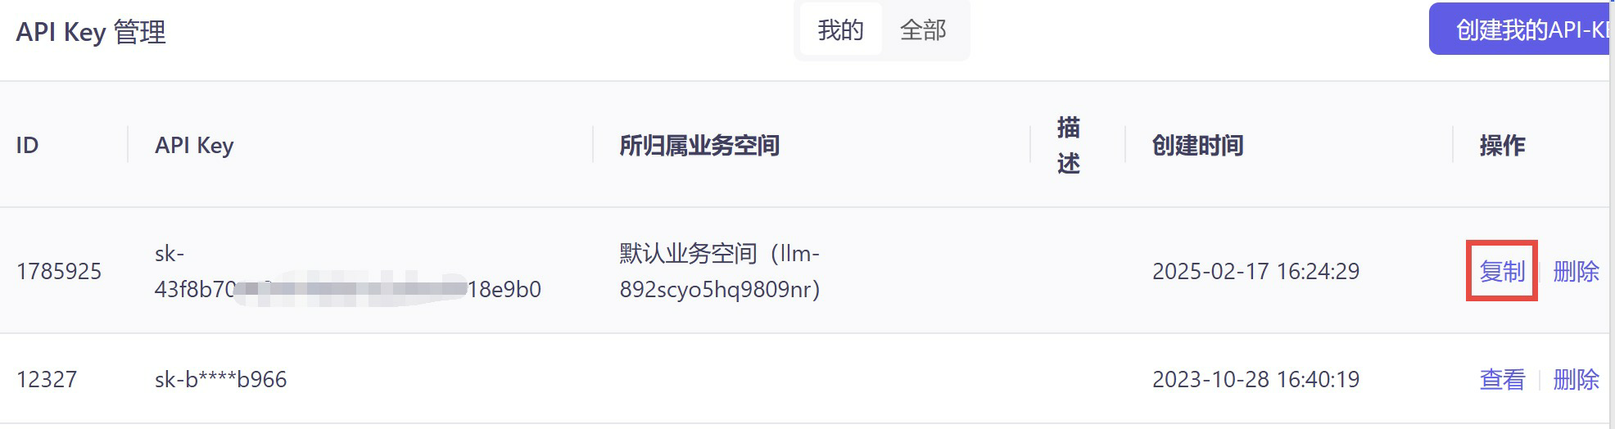Click the timestamp 2025-02-17 16:24:29
This screenshot has height=429, width=1615.
1255,271
